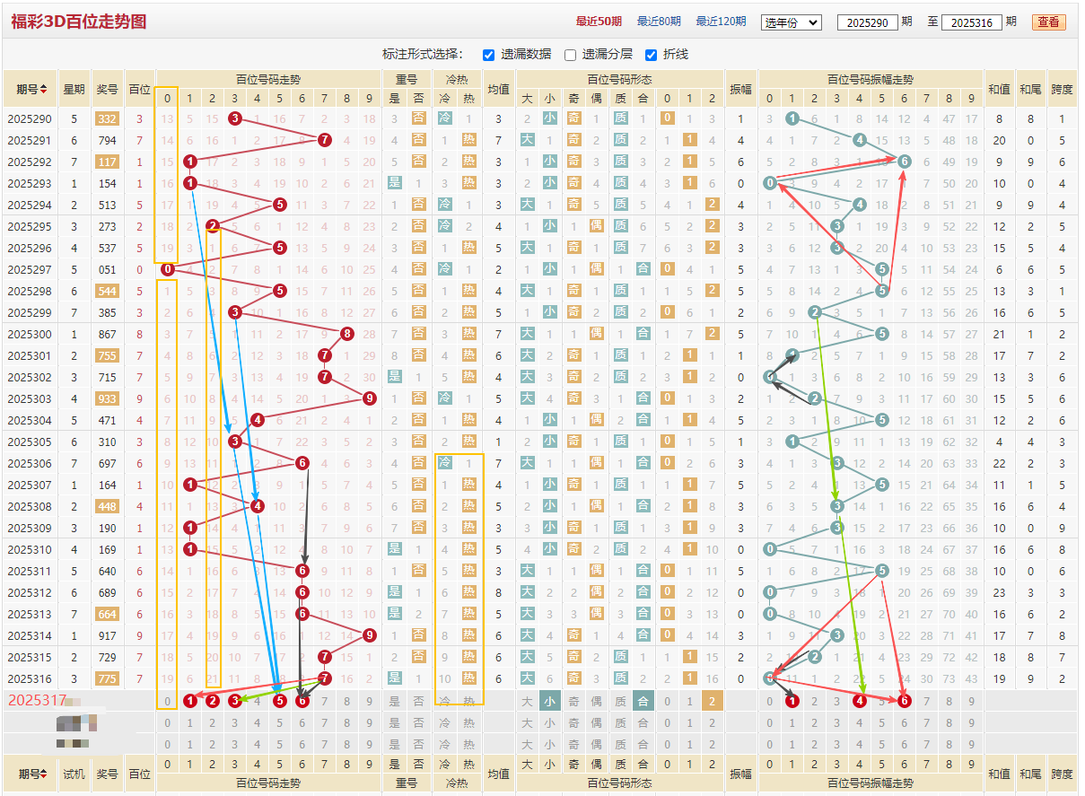Click the top 星期 column header
This screenshot has height=796, width=1085.
coord(74,90)
